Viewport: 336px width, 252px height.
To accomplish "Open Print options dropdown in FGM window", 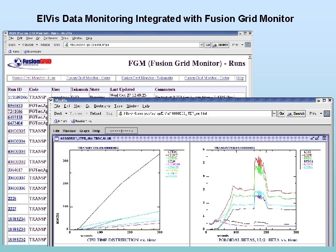I will click(242, 45).
